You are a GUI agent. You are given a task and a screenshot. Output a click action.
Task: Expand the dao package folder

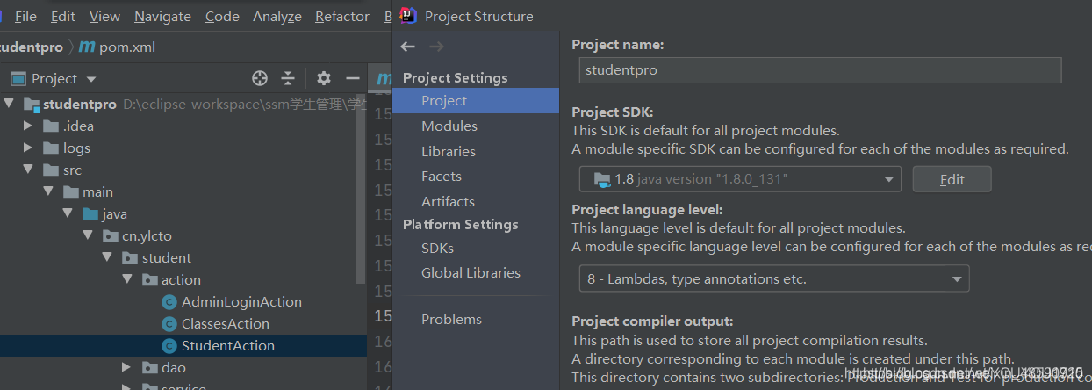point(126,367)
